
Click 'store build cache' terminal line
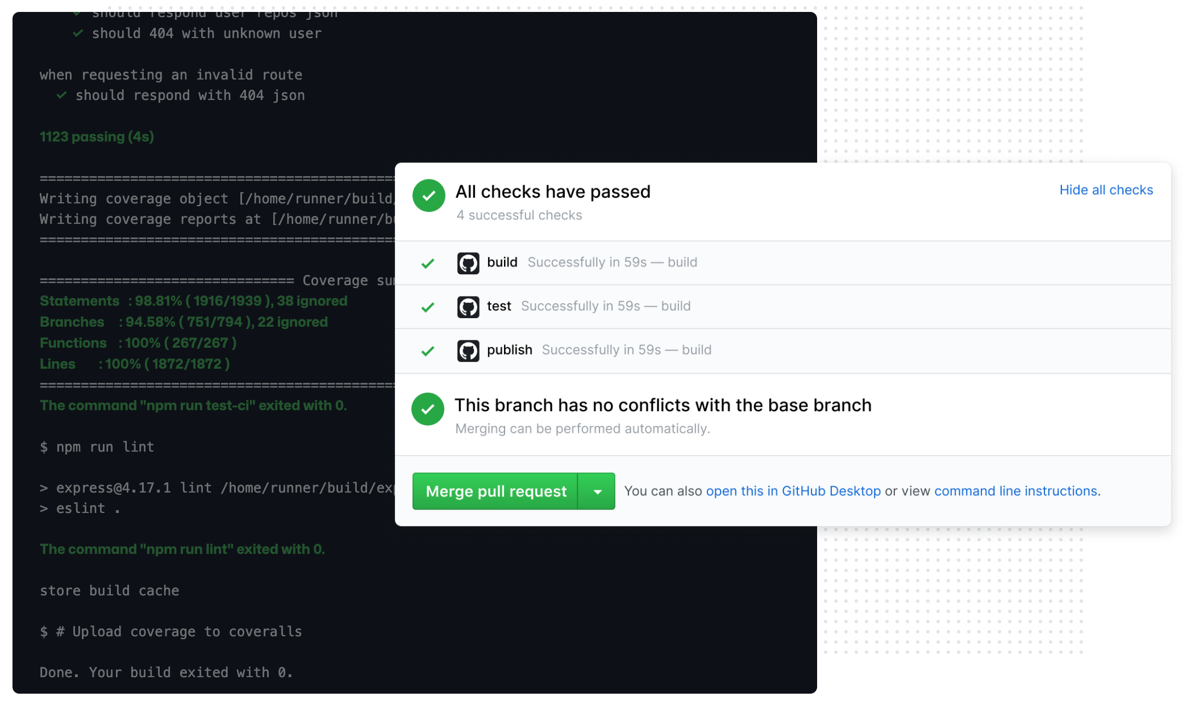click(109, 591)
